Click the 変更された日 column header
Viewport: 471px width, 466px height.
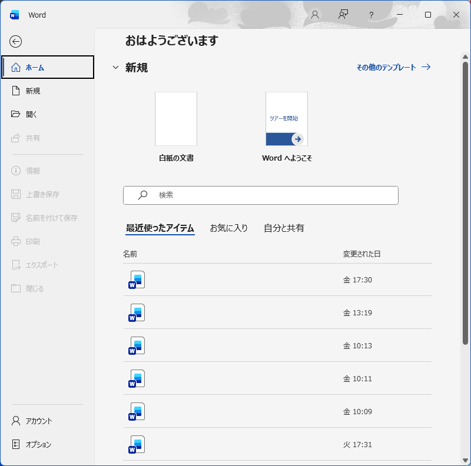click(x=361, y=254)
